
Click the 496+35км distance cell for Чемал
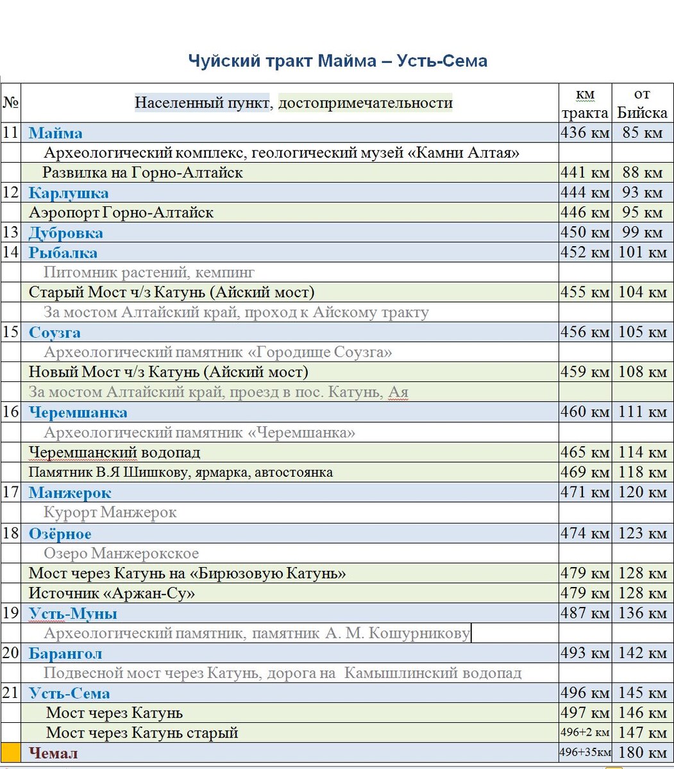click(583, 753)
